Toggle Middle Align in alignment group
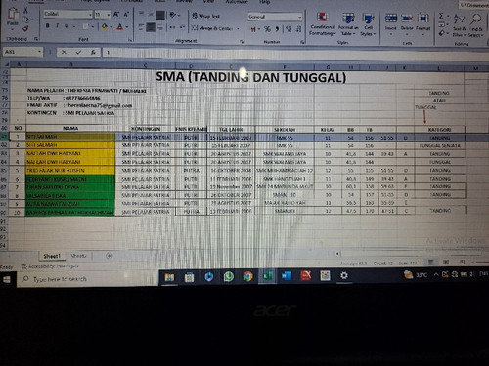 (x=151, y=15)
